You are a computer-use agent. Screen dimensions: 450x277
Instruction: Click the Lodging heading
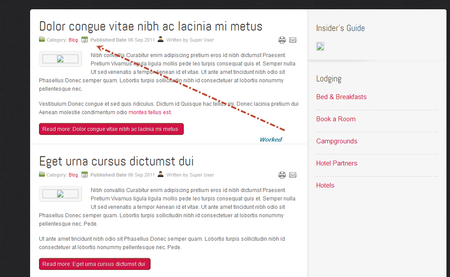329,79
